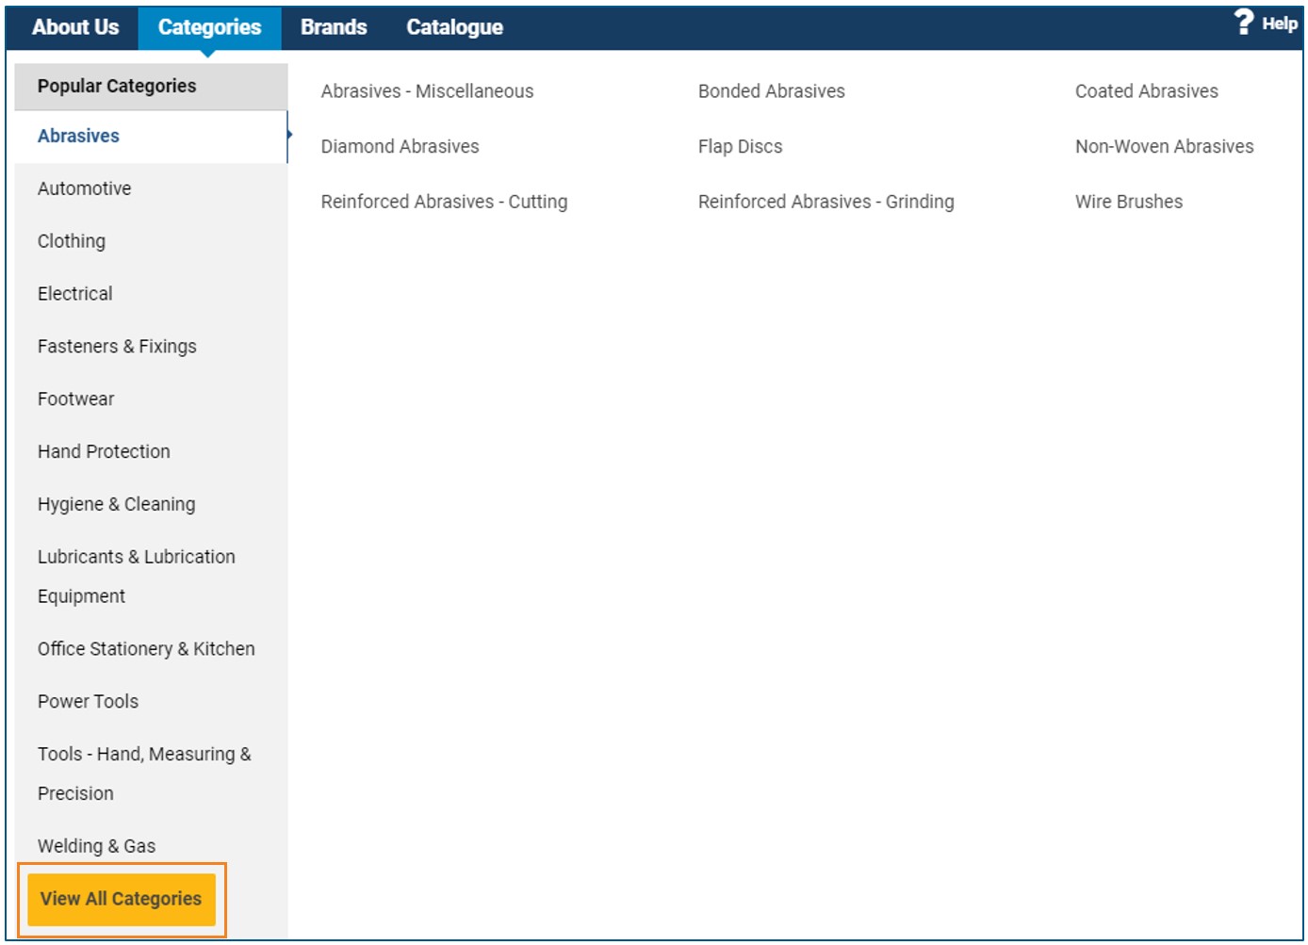The height and width of the screenshot is (945, 1308).
Task: Open the Flap Discs subcategory link
Action: pyautogui.click(x=740, y=146)
